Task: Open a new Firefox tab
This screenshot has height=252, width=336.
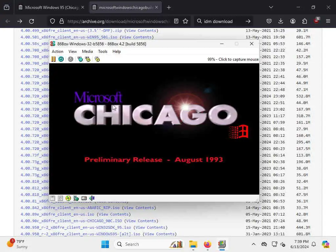Action: coord(169,8)
